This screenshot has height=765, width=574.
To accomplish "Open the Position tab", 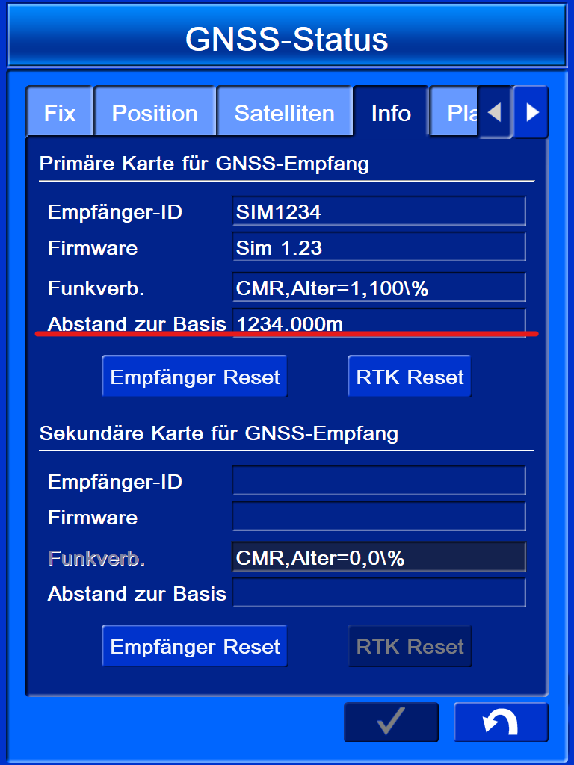I will click(155, 113).
